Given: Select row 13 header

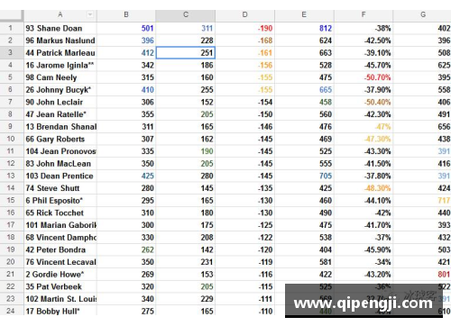Looking at the screenshot, I should pos(10,176).
